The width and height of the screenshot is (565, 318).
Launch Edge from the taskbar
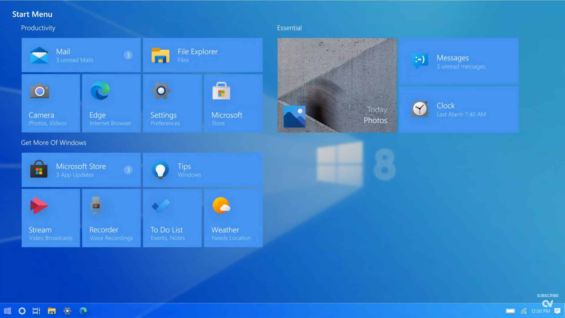coord(83,311)
